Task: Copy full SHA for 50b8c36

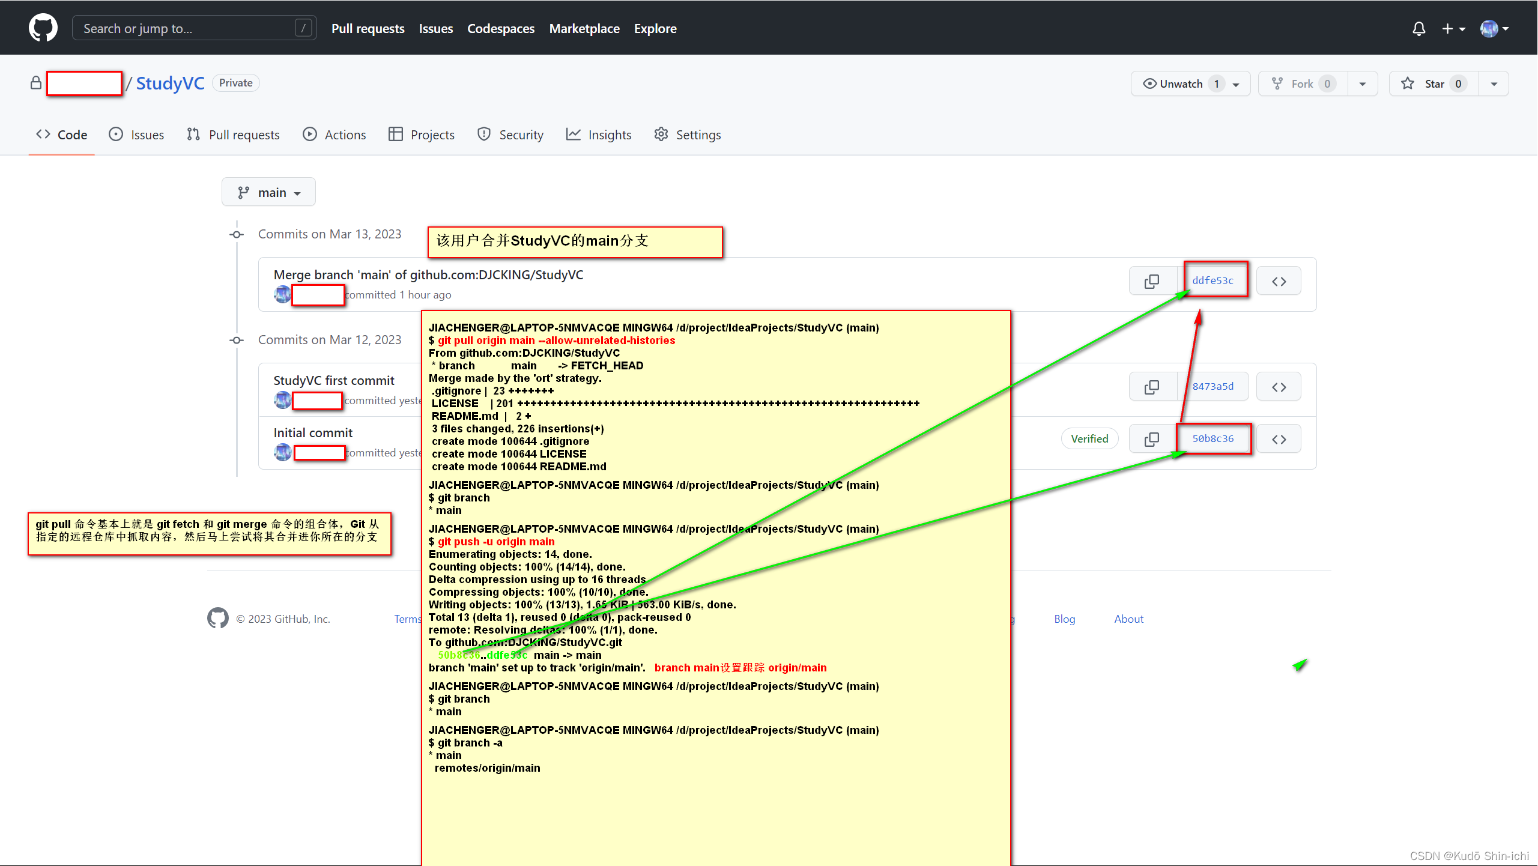Action: point(1151,439)
